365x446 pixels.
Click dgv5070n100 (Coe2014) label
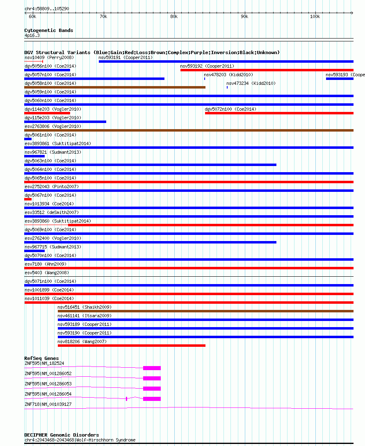point(50,255)
